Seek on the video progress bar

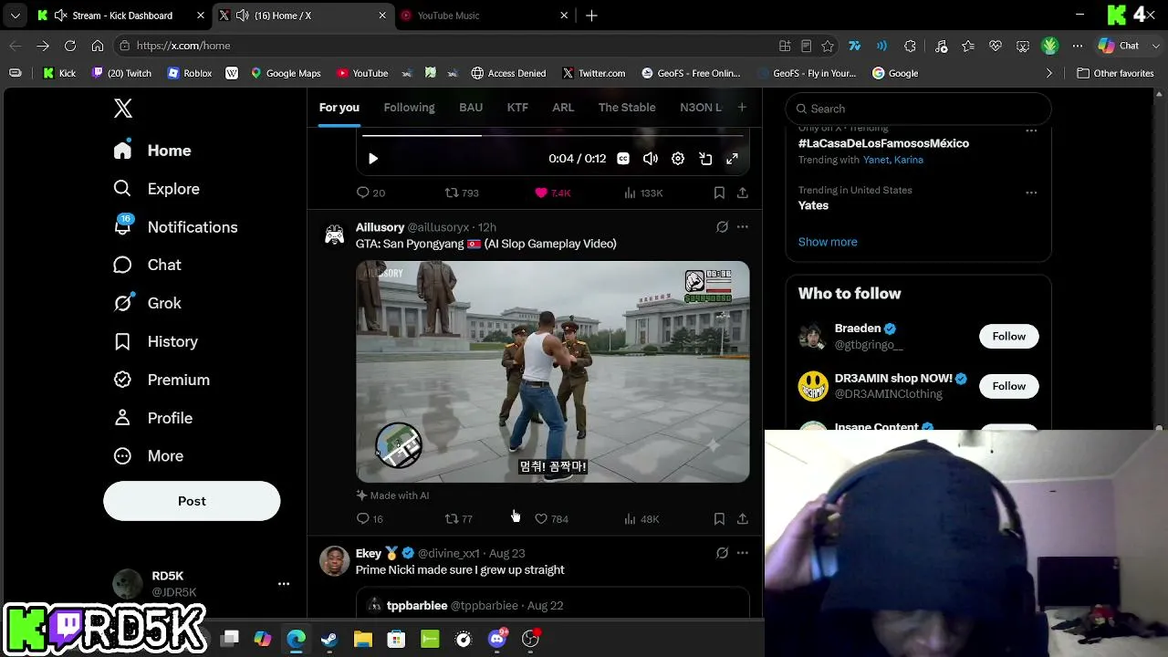553,136
